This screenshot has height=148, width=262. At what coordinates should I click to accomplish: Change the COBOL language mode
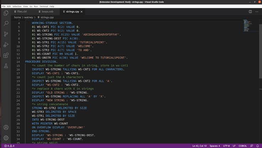242,146
